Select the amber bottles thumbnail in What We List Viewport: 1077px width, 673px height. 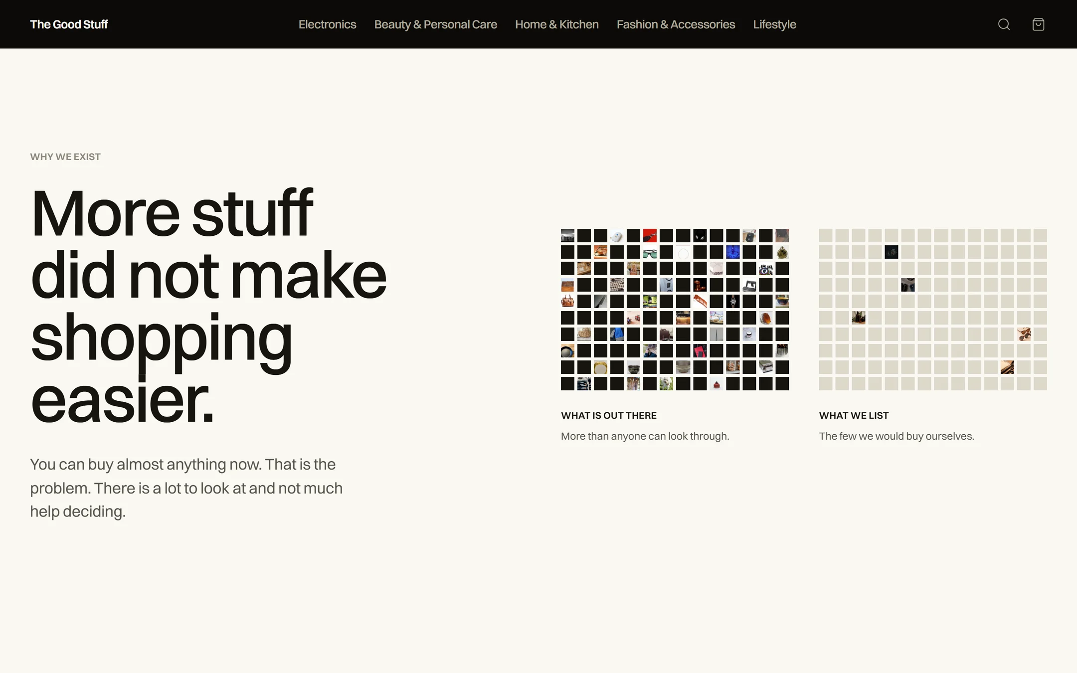(859, 318)
